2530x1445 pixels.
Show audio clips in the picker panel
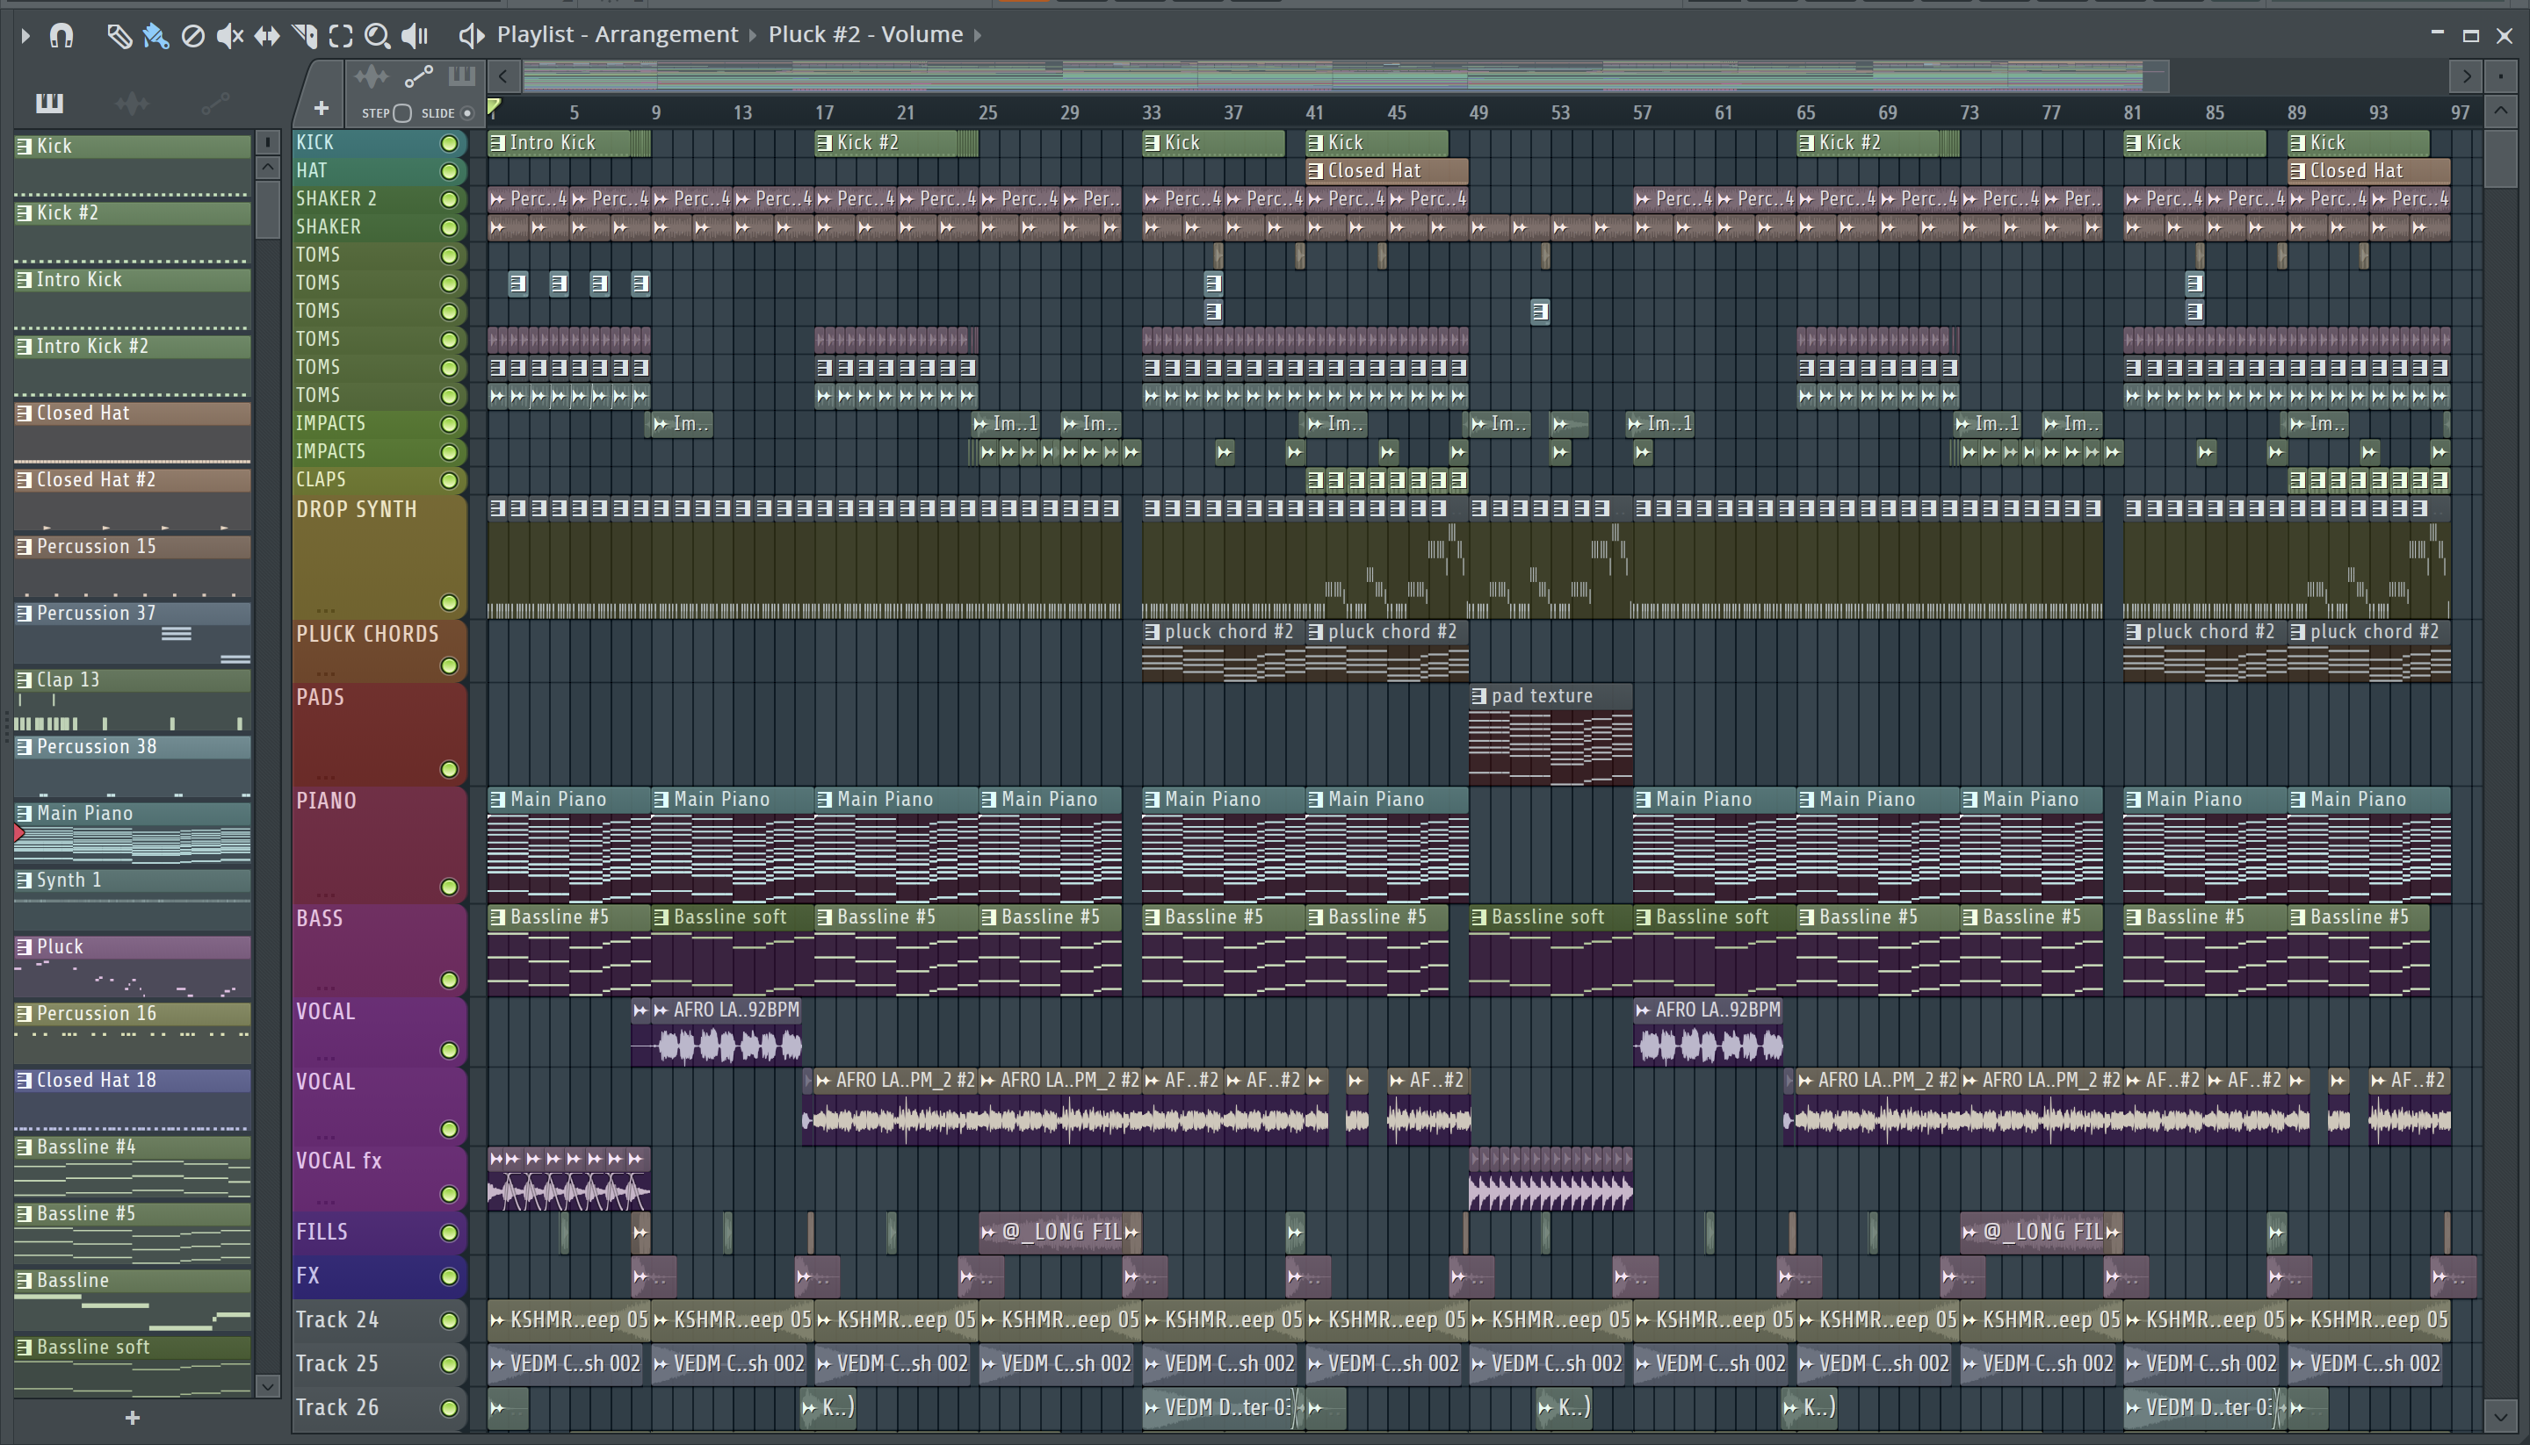point(132,102)
